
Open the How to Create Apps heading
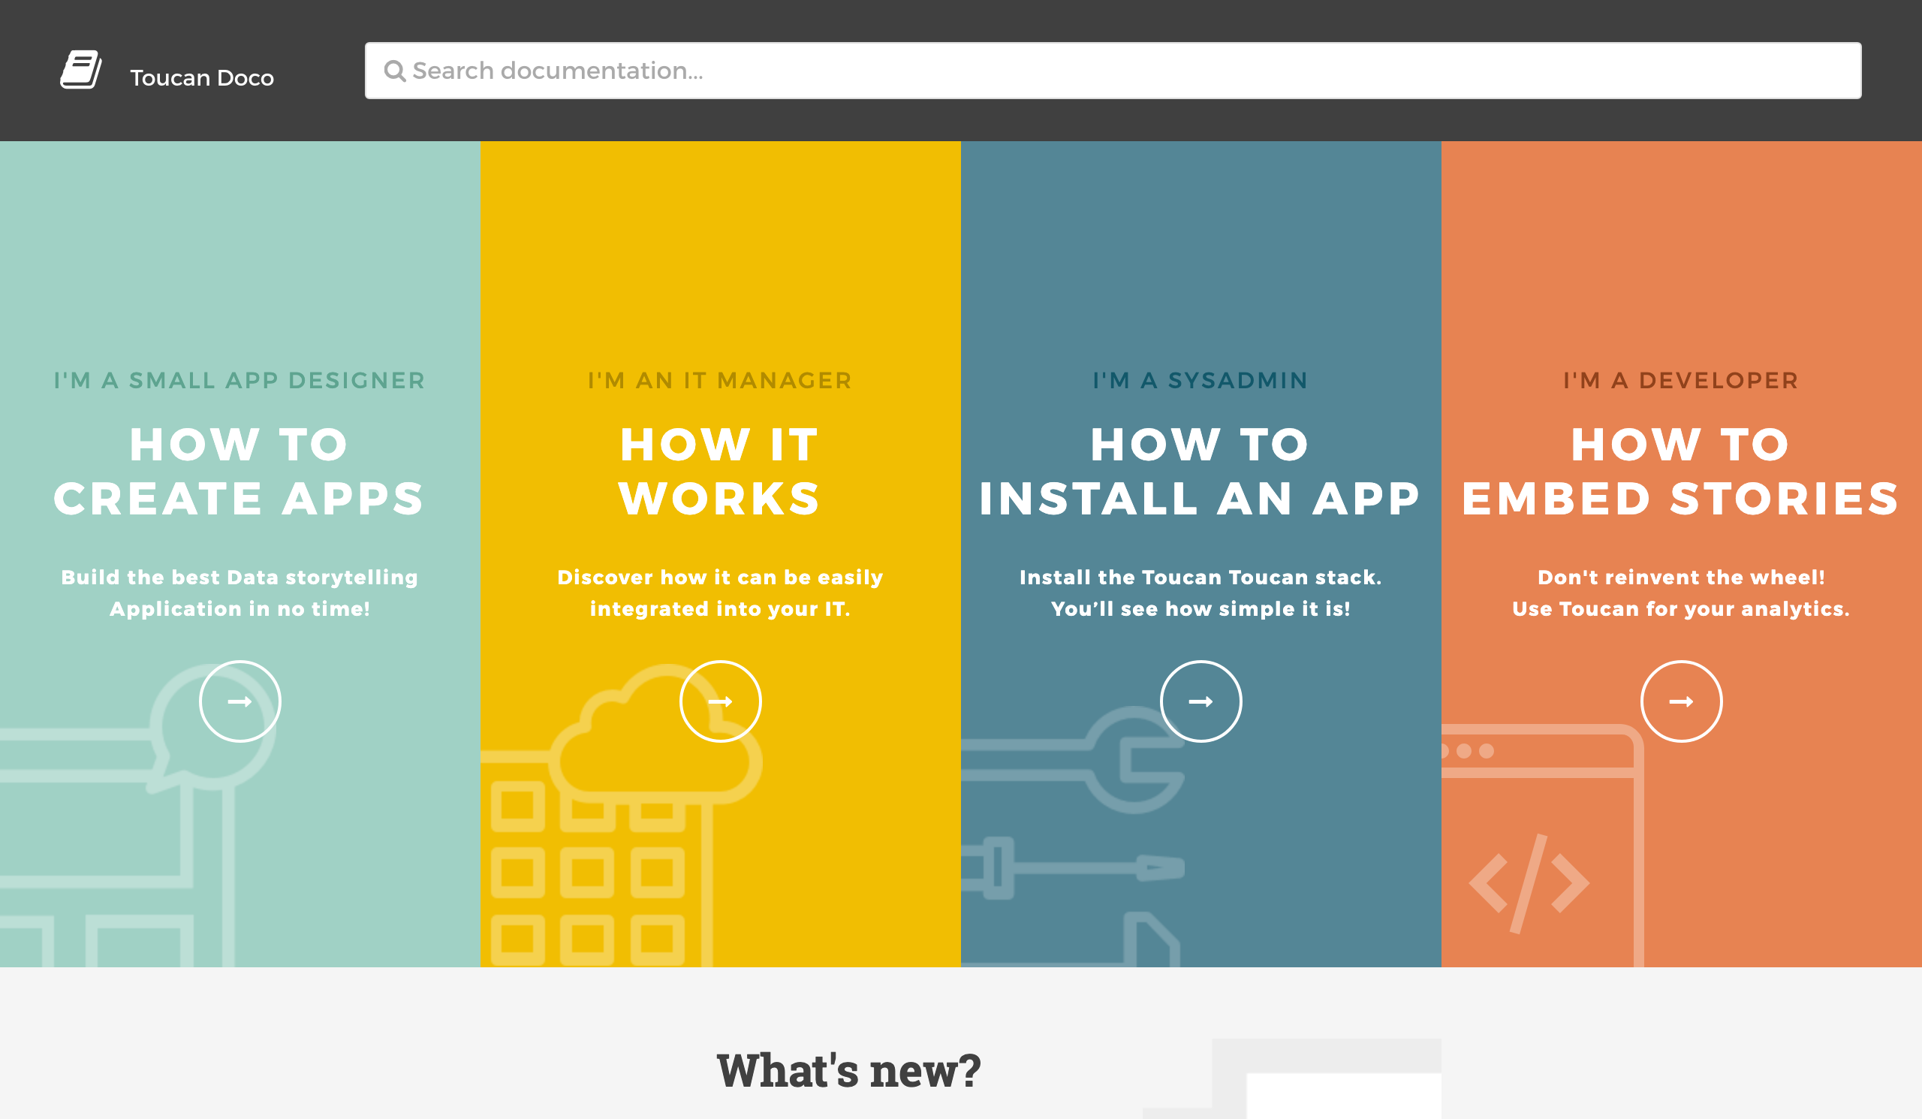(239, 472)
